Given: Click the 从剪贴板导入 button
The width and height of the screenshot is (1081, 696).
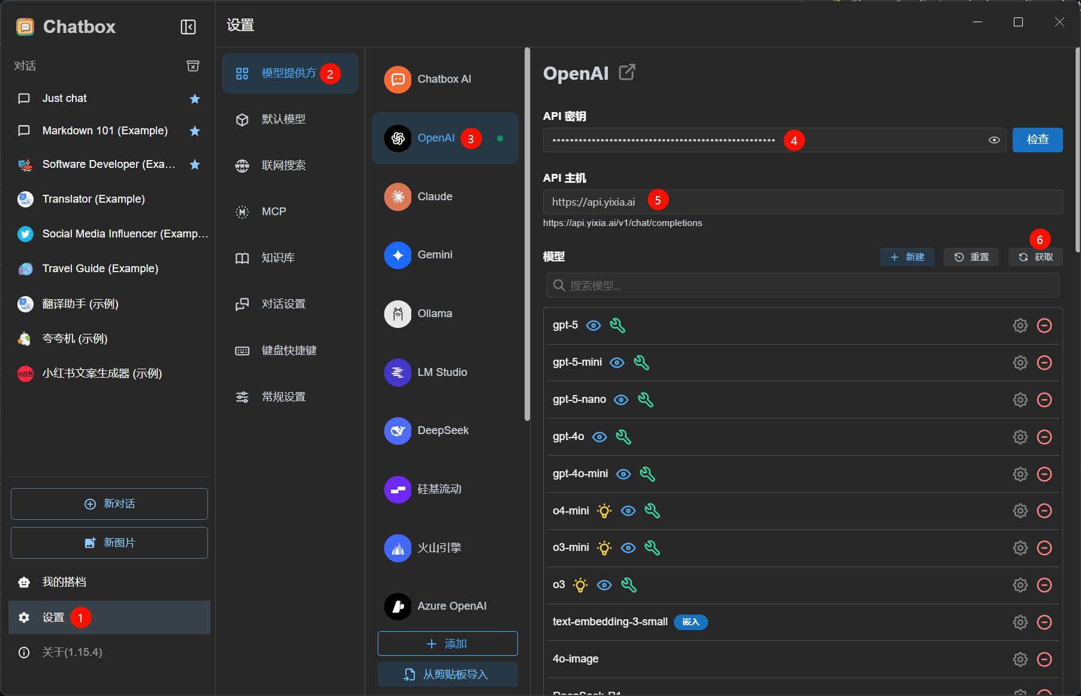Looking at the screenshot, I should click(x=448, y=674).
